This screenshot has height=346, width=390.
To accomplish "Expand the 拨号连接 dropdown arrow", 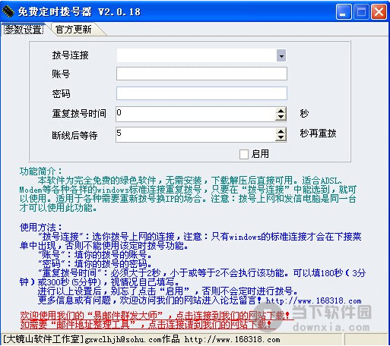I will click(x=281, y=55).
